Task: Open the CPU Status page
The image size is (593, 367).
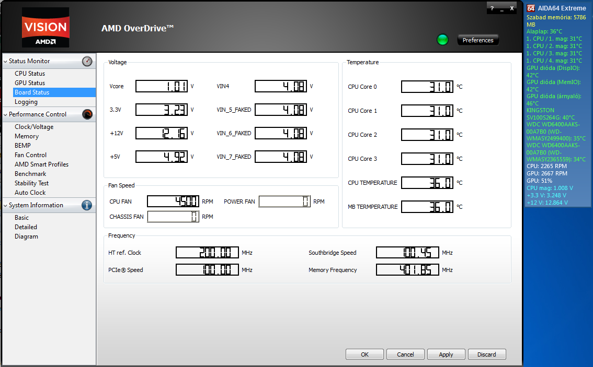Action: click(x=30, y=74)
